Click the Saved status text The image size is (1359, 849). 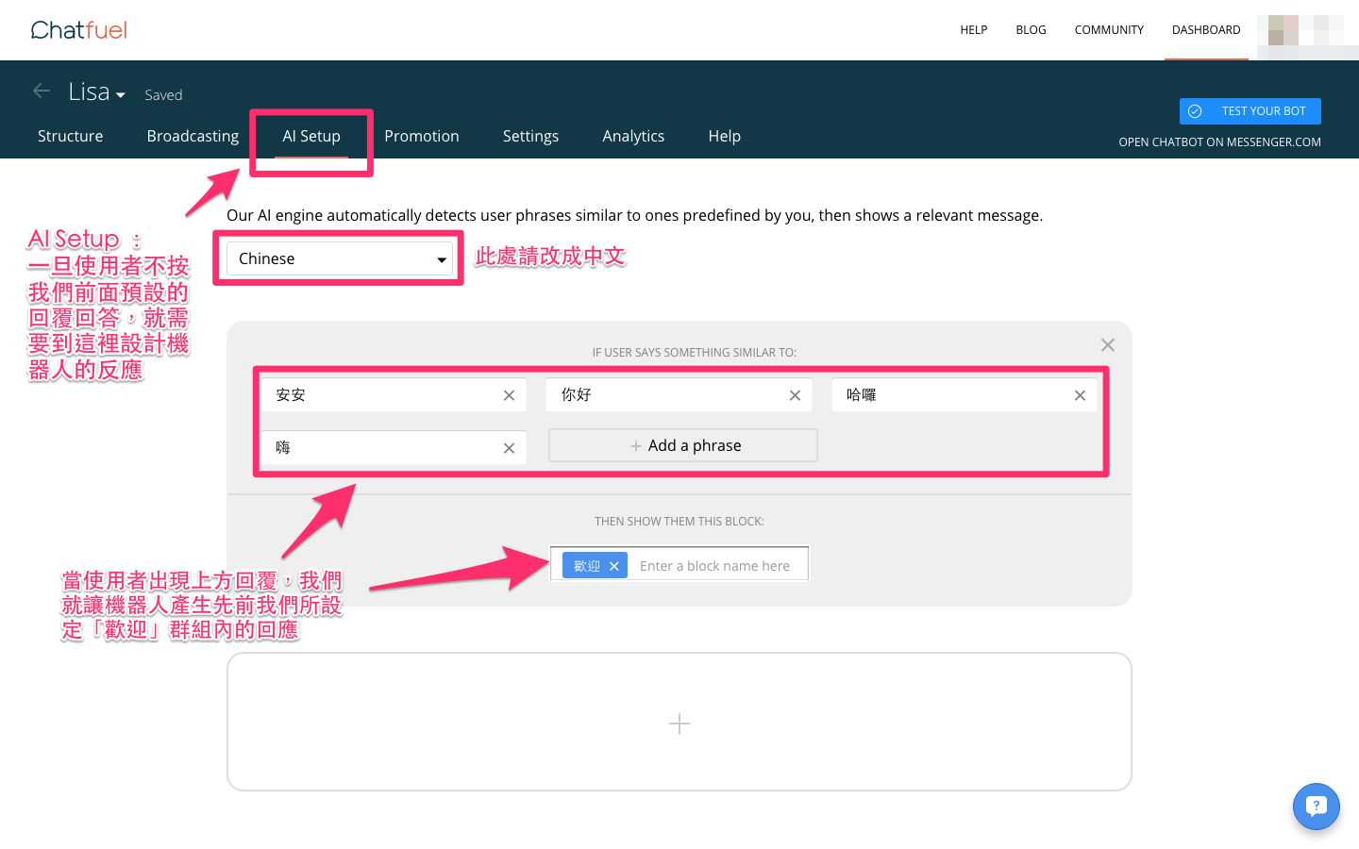[163, 95]
